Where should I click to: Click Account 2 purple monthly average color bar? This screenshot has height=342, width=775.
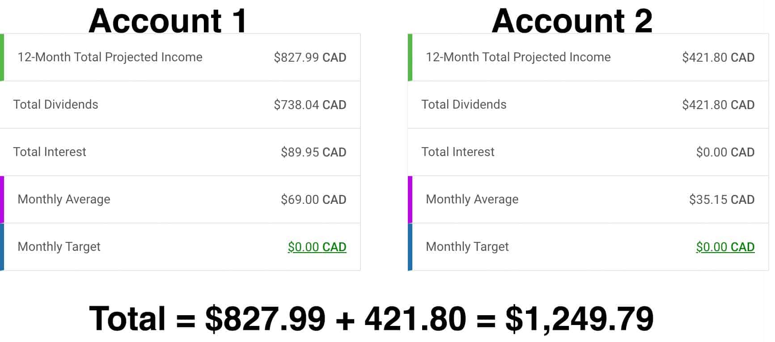[x=410, y=199]
